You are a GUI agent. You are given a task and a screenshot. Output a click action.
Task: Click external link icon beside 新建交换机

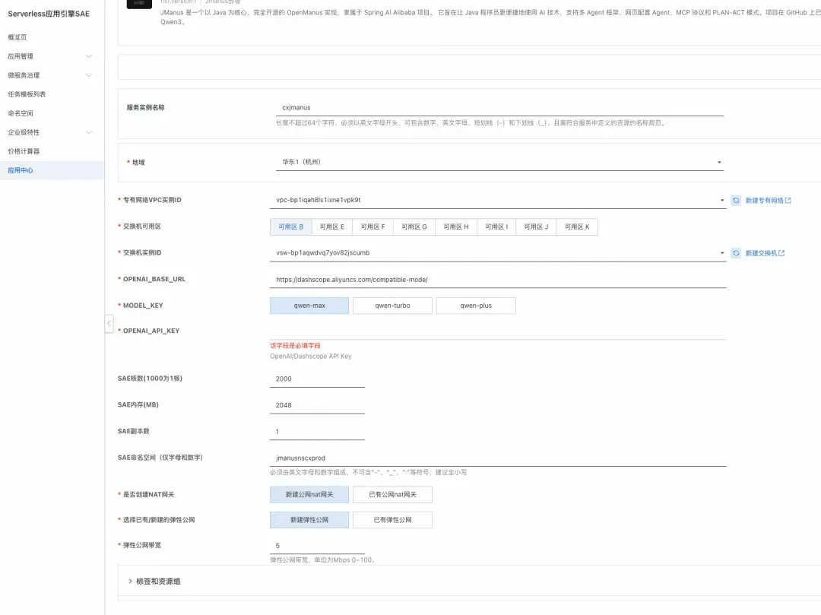tap(781, 253)
